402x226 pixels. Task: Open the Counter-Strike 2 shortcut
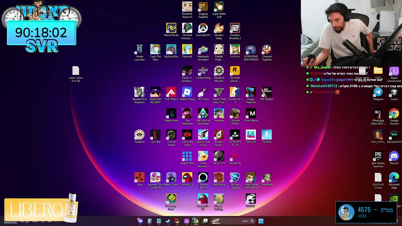pyautogui.click(x=235, y=95)
